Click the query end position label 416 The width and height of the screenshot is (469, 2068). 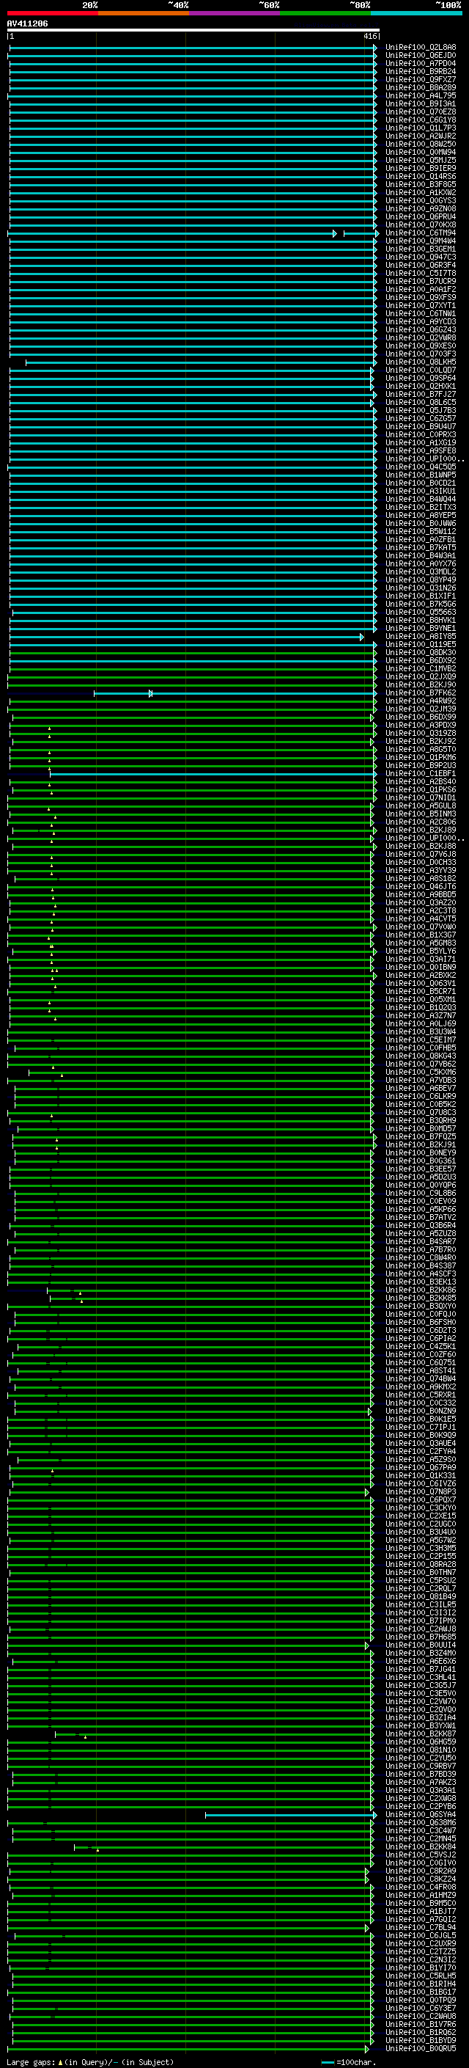pyautogui.click(x=369, y=36)
